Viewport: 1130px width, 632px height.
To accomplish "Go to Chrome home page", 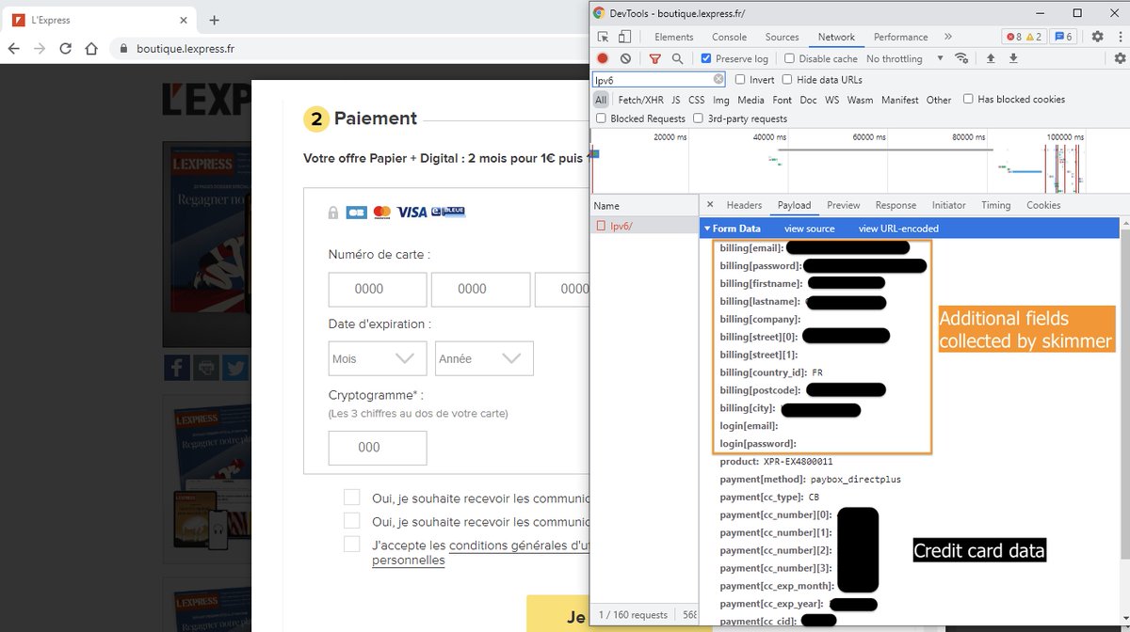I will point(91,49).
